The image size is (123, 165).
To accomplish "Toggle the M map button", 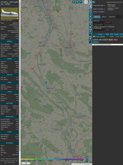I will [x=90, y=27].
